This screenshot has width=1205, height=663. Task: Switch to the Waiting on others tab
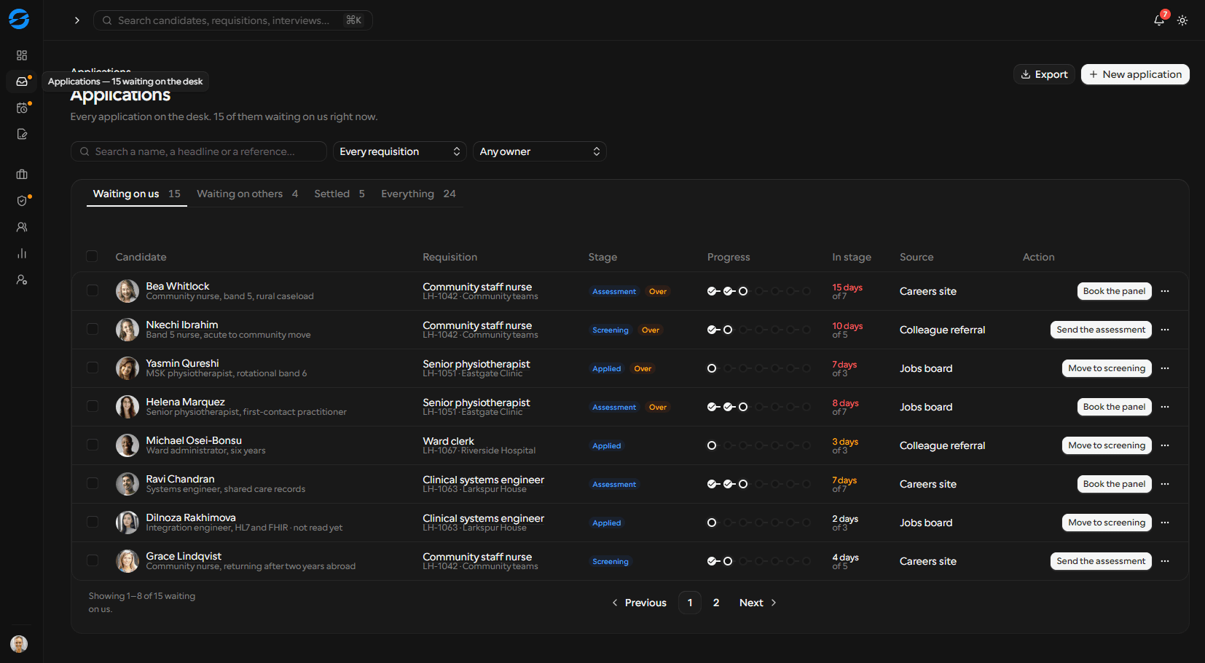tap(247, 194)
